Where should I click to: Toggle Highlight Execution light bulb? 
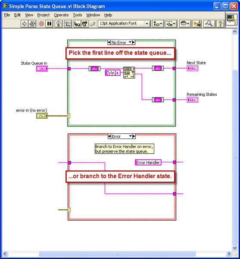58,24
